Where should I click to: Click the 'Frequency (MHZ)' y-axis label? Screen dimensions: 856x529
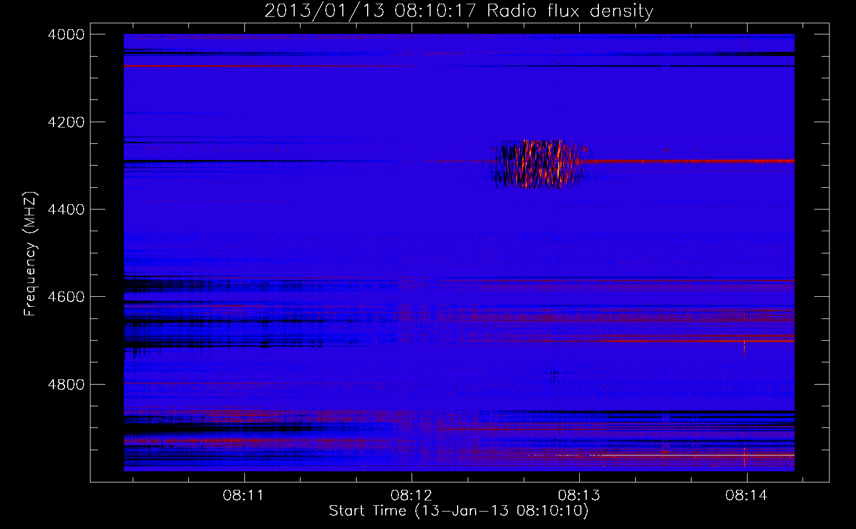pos(30,254)
